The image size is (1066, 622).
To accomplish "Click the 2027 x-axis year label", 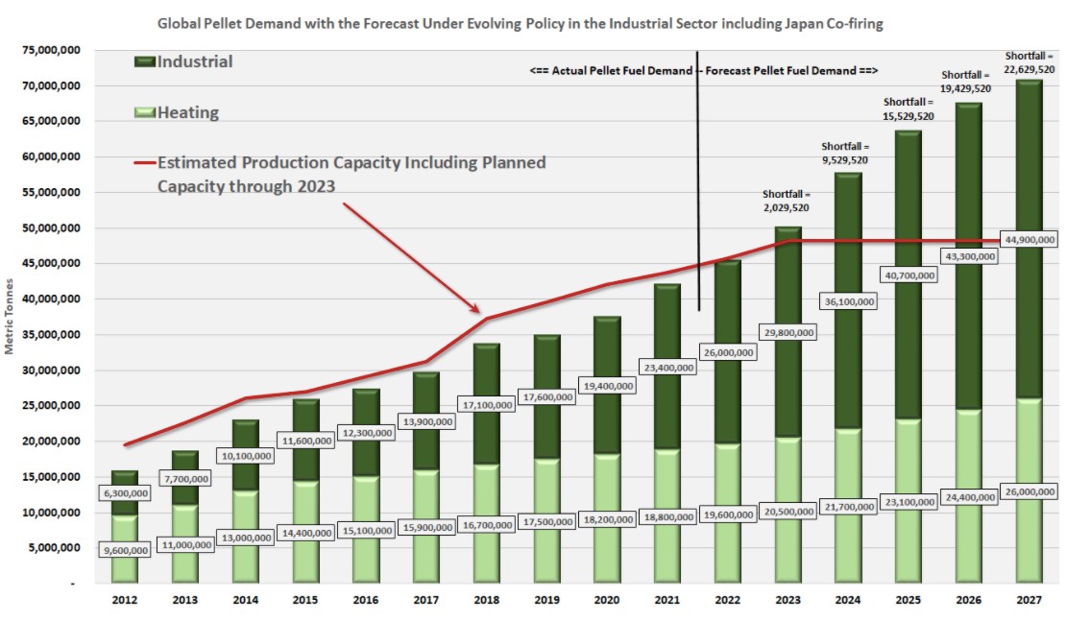I will (x=1029, y=600).
